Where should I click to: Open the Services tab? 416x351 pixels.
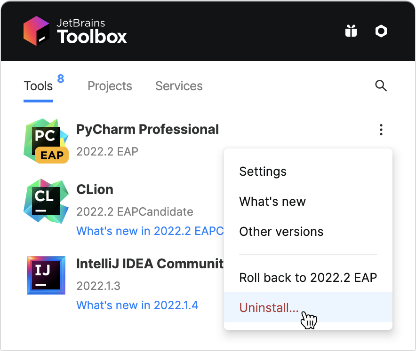(179, 86)
